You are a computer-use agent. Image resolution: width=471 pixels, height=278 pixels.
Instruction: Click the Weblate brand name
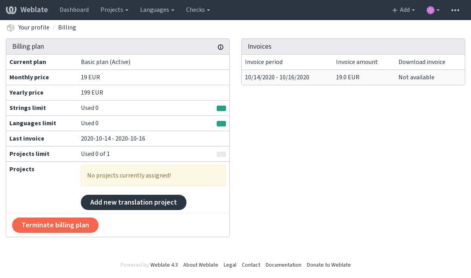click(x=34, y=10)
